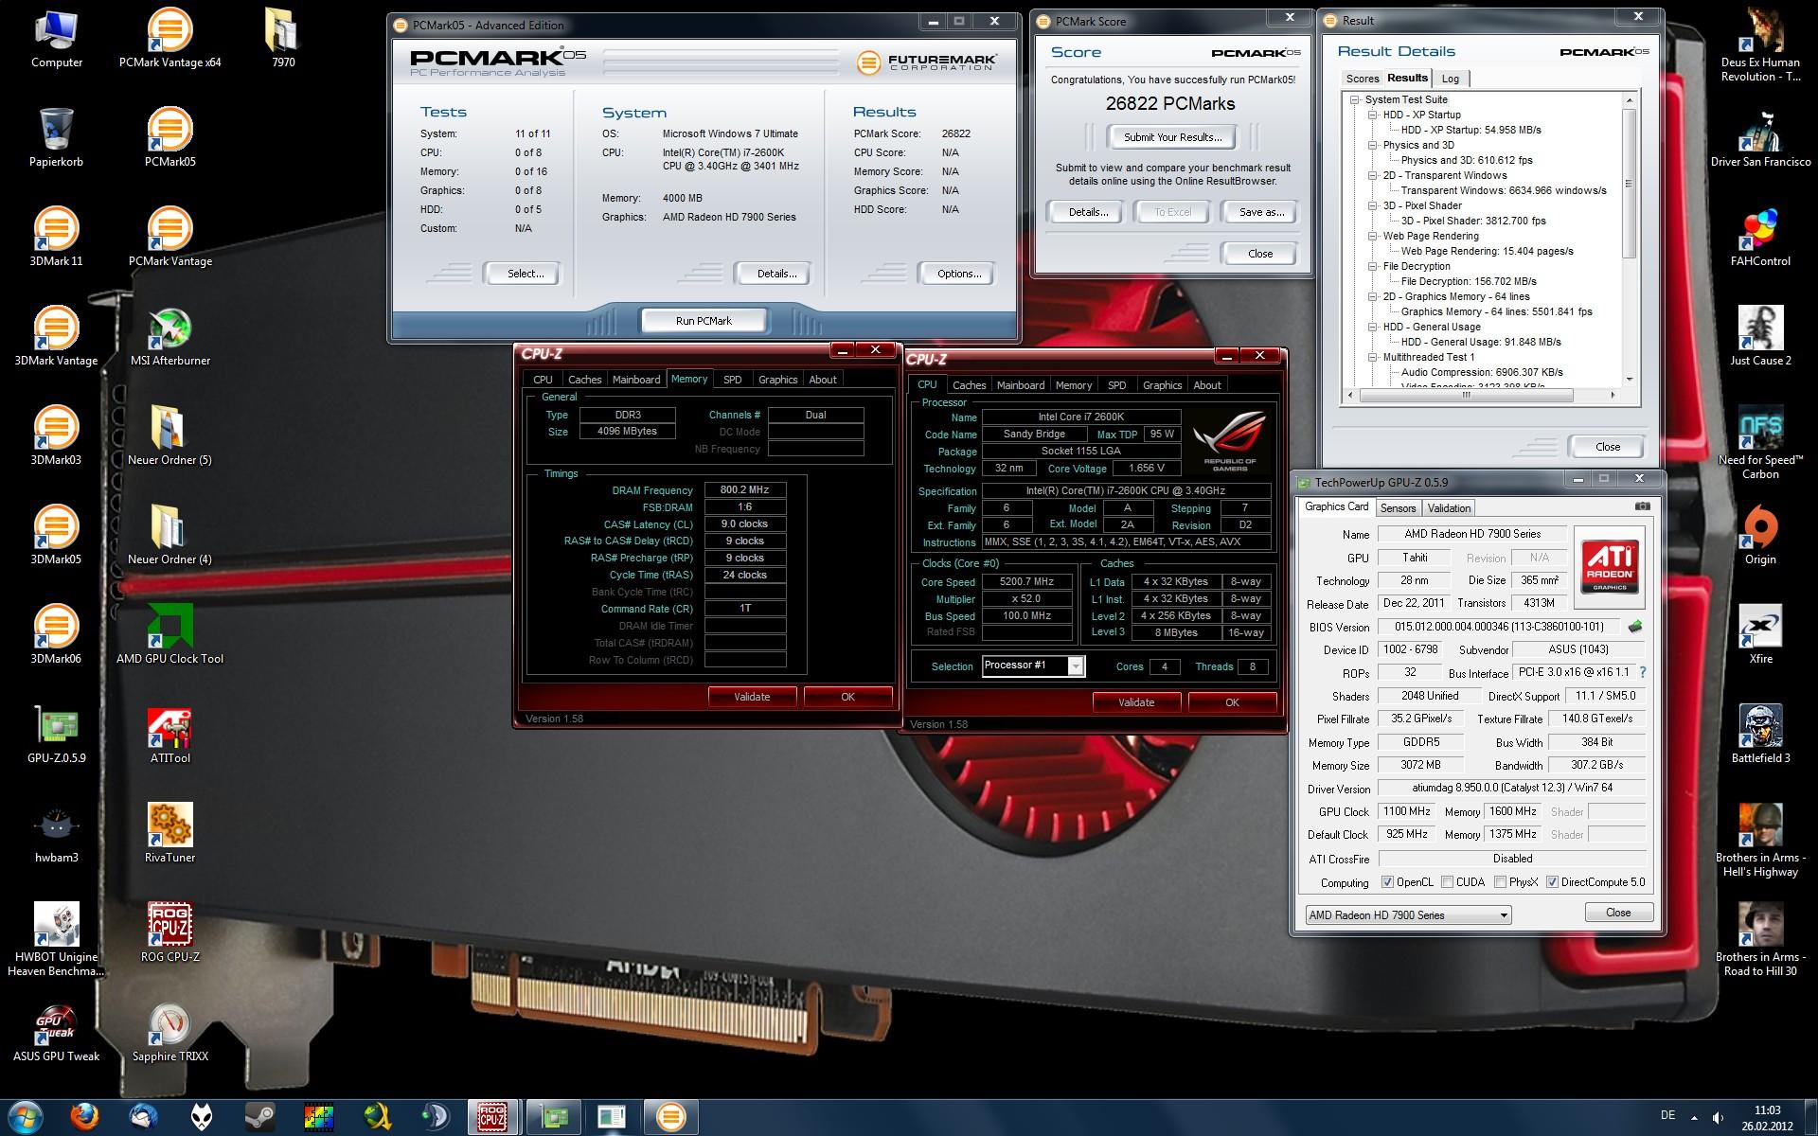Open the ATITool desktop shortcut
The height and width of the screenshot is (1136, 1818).
[x=170, y=734]
